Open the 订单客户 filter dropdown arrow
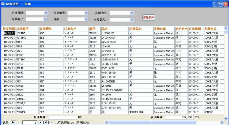Viewport: 229px width, 125px height. (x=45, y=19)
